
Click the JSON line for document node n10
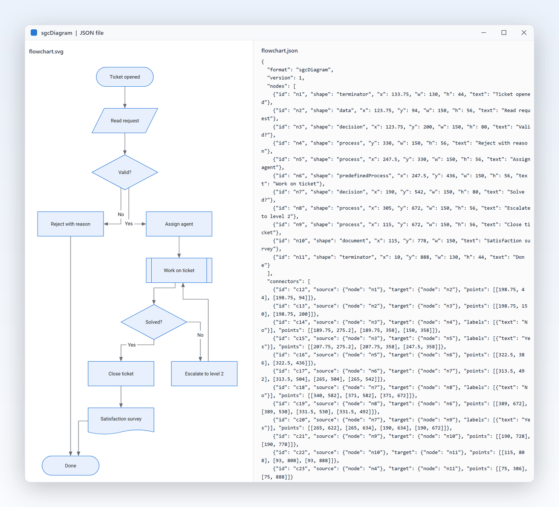coord(396,245)
